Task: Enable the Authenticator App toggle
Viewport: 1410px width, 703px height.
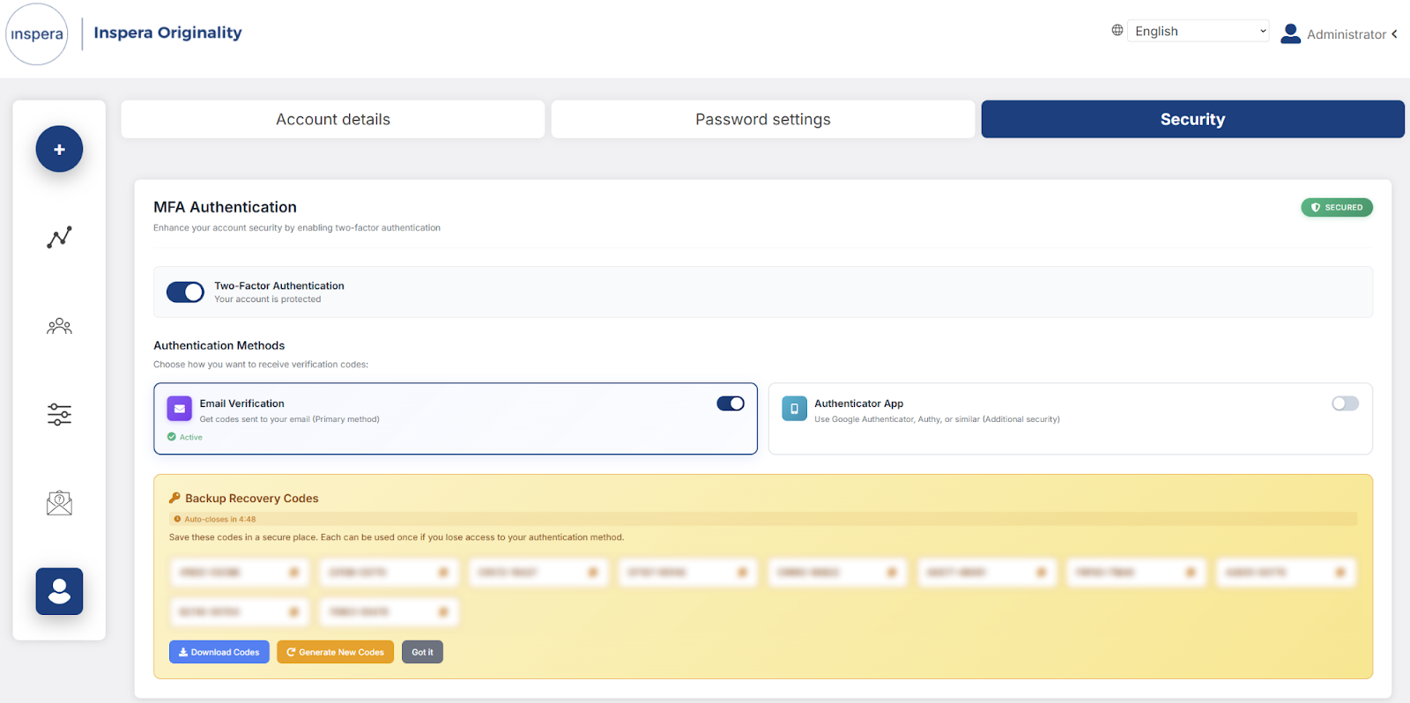Action: [x=1345, y=403]
